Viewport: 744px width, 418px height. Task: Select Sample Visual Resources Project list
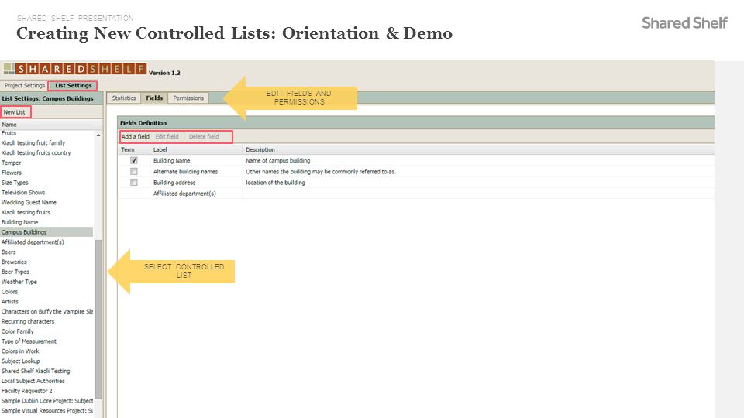click(x=46, y=411)
